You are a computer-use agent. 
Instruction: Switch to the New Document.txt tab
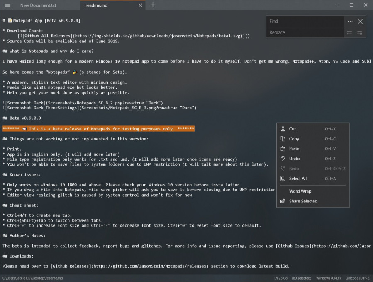pyautogui.click(x=38, y=5)
